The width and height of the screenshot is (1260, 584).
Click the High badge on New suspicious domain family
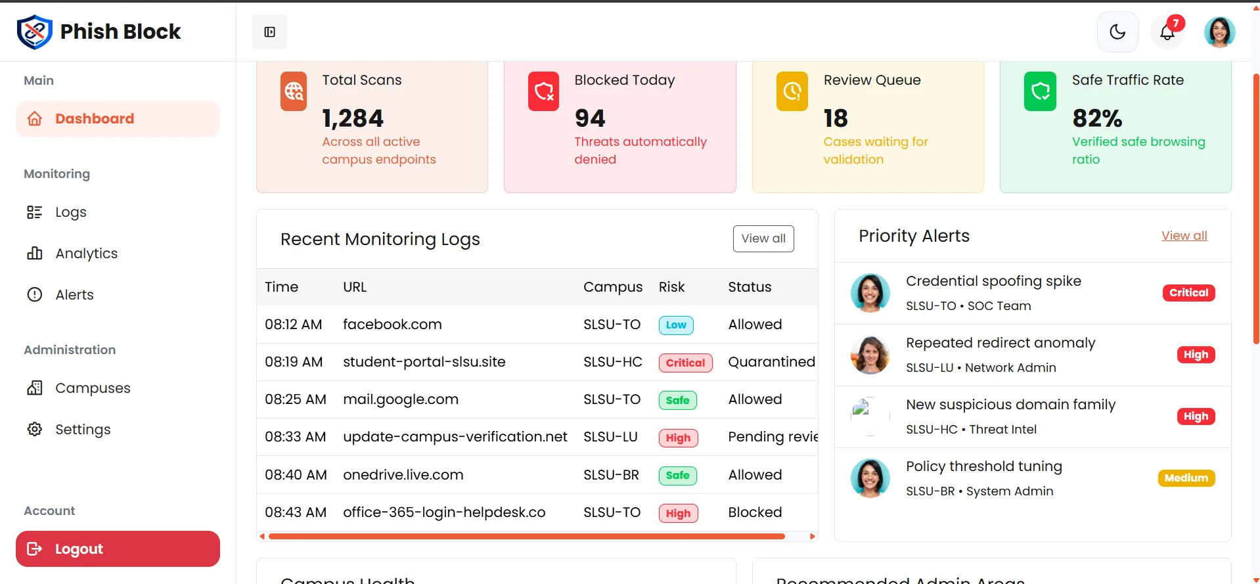pyautogui.click(x=1196, y=416)
